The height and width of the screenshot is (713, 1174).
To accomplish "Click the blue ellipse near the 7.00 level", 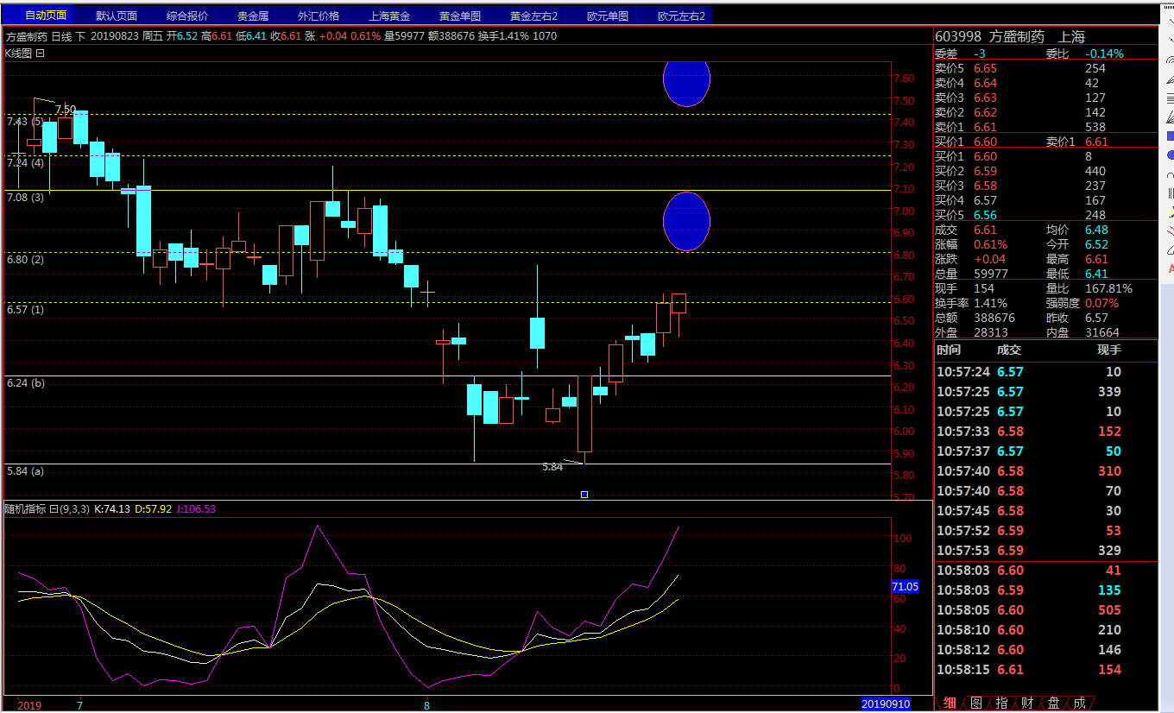I will 686,222.
